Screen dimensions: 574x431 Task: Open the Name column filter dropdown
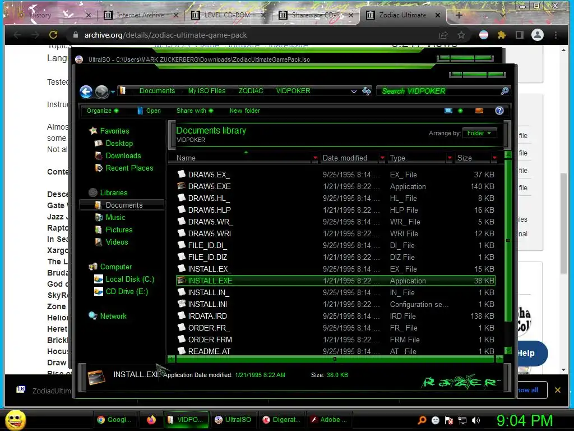coord(315,158)
